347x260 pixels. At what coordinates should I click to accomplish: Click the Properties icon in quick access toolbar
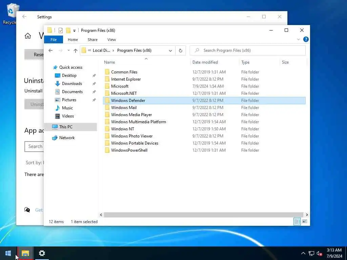point(60,30)
